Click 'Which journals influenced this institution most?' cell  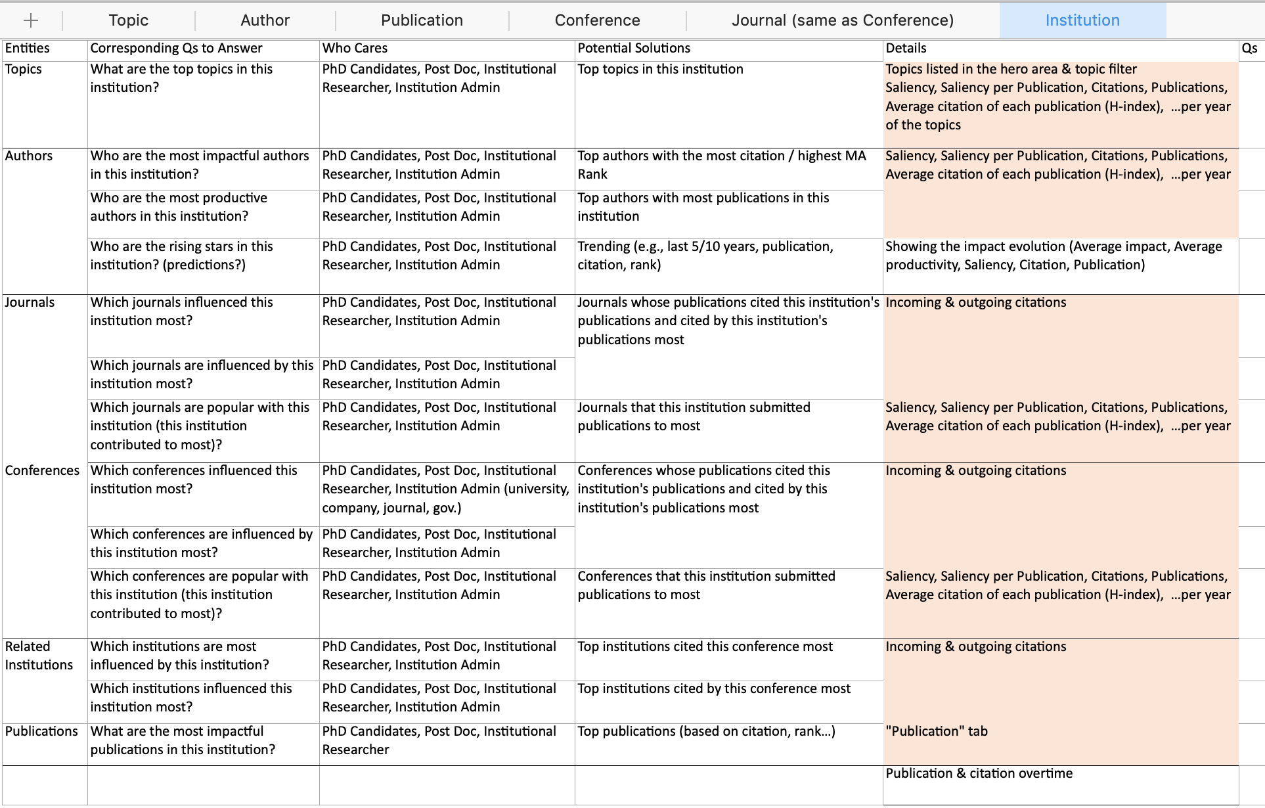point(204,326)
